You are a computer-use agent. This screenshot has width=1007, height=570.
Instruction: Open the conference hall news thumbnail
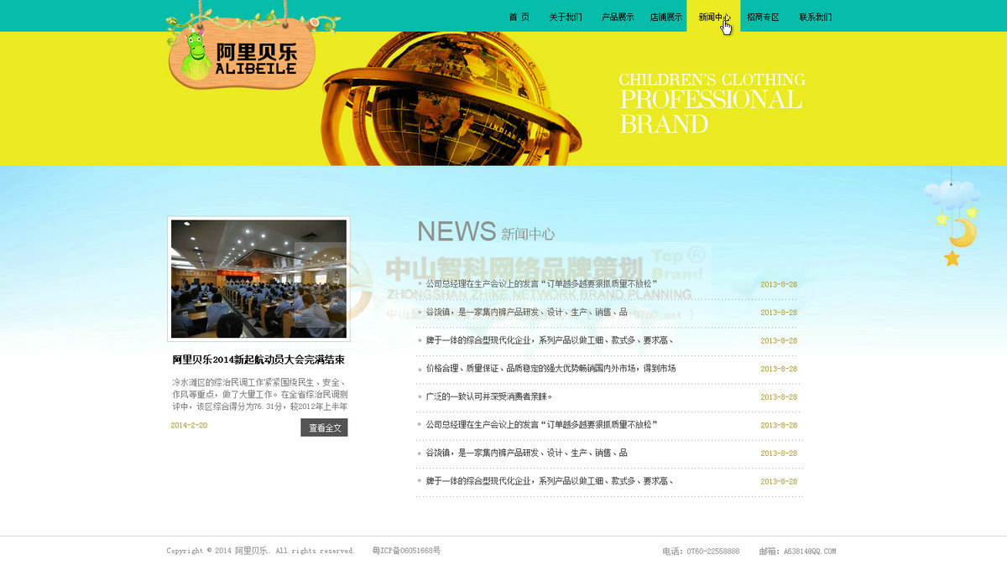[258, 279]
